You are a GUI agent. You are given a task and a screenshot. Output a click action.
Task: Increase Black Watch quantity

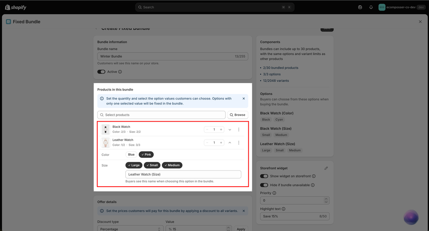221,129
